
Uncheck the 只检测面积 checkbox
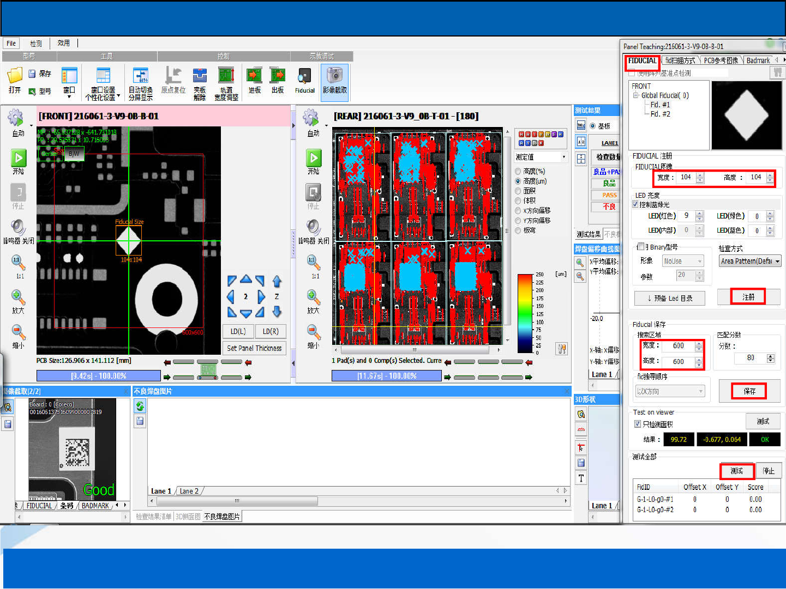[x=637, y=424]
